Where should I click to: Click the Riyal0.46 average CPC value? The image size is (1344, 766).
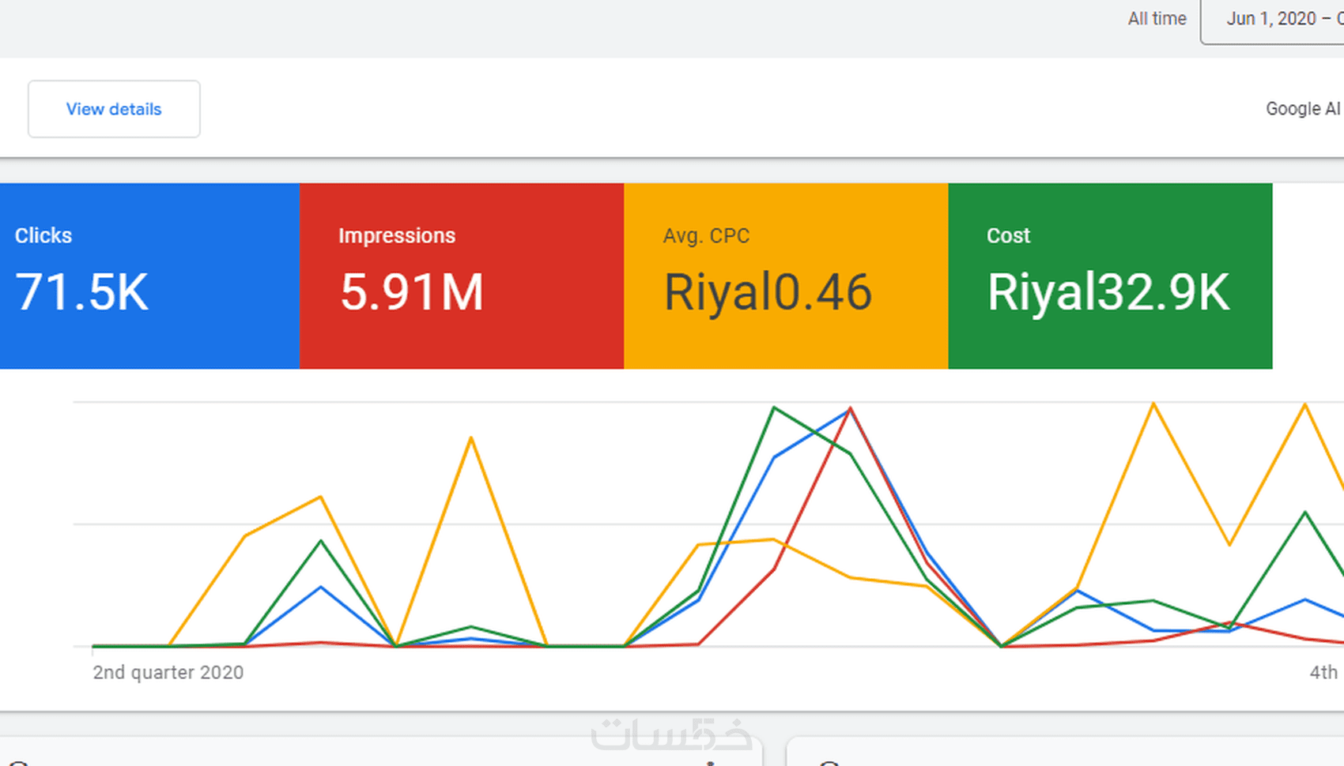(x=768, y=292)
